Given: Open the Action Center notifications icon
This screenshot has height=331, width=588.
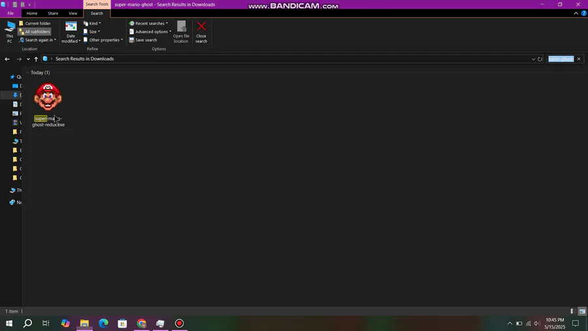Looking at the screenshot, I should [575, 323].
